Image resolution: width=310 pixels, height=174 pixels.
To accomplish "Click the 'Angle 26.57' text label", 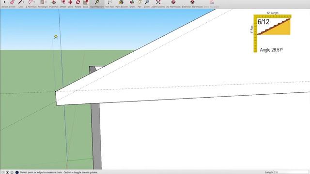I will pos(271,50).
